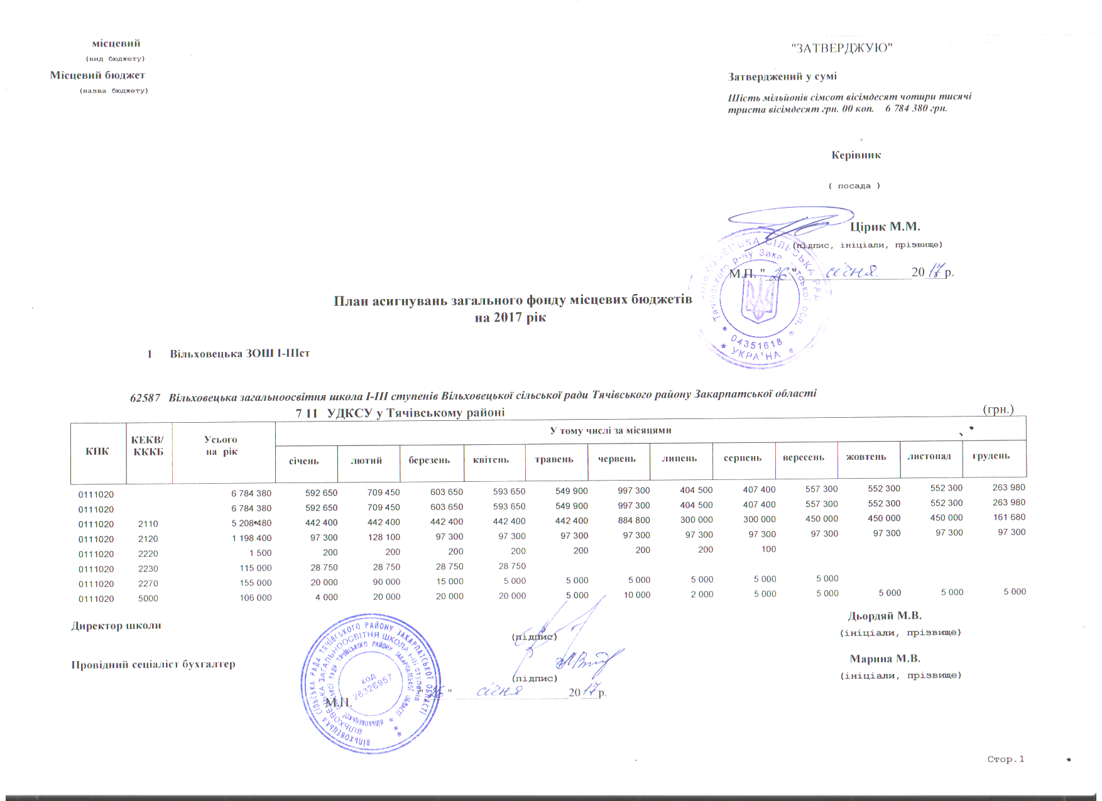Select the "січень" month header
The width and height of the screenshot is (1102, 801).
(303, 461)
